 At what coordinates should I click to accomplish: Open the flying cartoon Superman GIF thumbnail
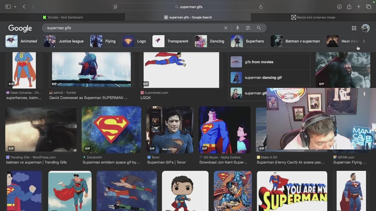181,70
